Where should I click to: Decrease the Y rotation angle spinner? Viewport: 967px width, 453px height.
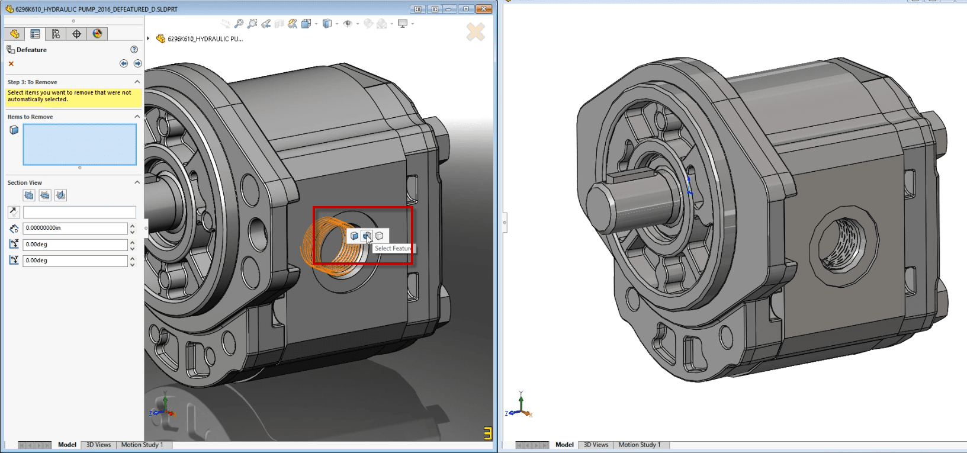pos(132,264)
